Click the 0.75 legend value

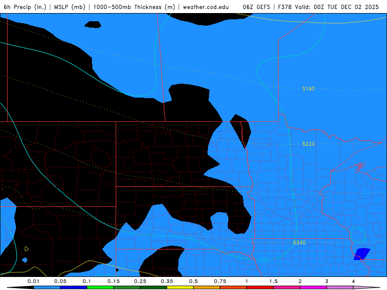tap(220, 281)
